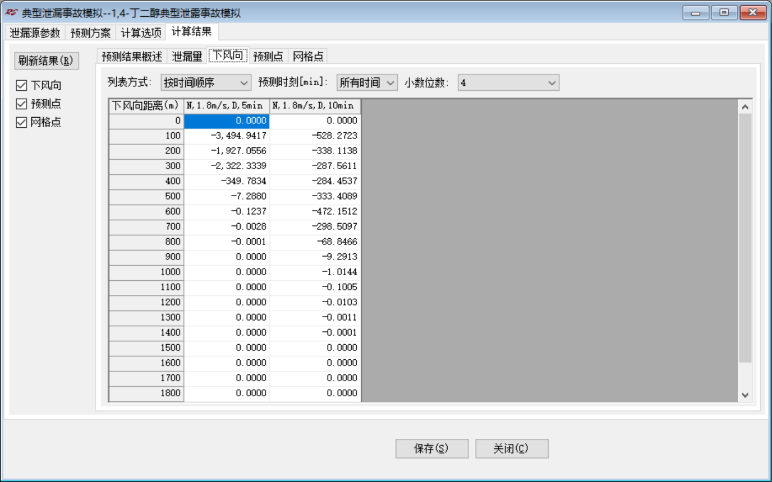Select the row header 1800
The height and width of the screenshot is (482, 772).
[146, 393]
